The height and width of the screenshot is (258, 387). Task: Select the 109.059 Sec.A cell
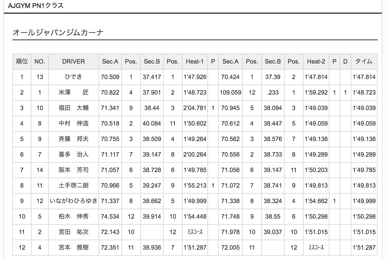[230, 92]
